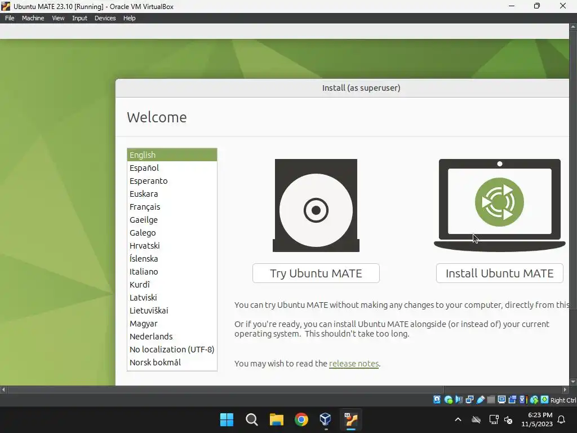Click the mouse integration status icon

pos(534,400)
